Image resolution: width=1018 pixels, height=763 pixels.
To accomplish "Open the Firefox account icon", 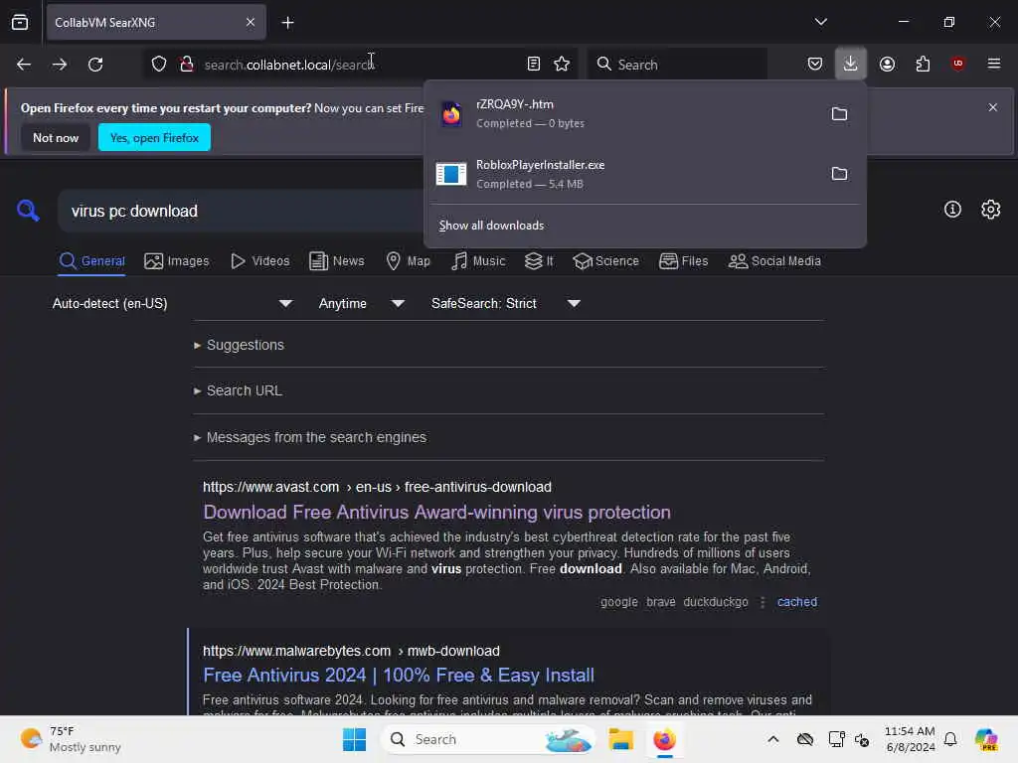I will 887,64.
